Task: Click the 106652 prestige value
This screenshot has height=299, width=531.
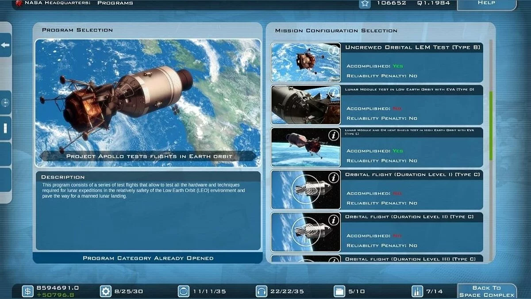Action: pos(392,3)
